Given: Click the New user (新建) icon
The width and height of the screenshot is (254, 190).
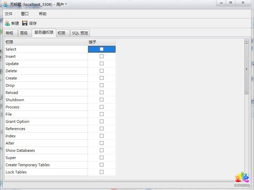Looking at the screenshot, I should tap(8, 23).
